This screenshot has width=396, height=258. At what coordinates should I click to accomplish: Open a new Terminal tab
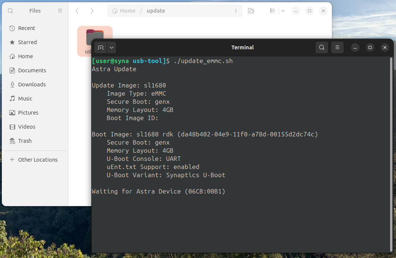[x=100, y=47]
